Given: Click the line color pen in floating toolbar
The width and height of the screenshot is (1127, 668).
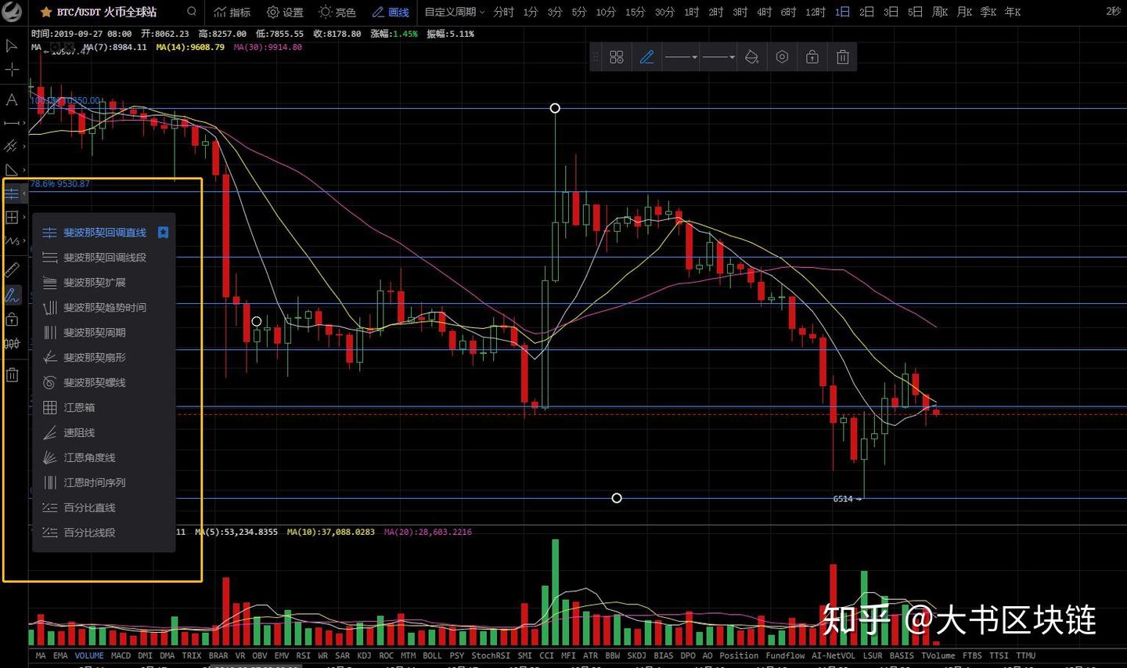Looking at the screenshot, I should 646,57.
